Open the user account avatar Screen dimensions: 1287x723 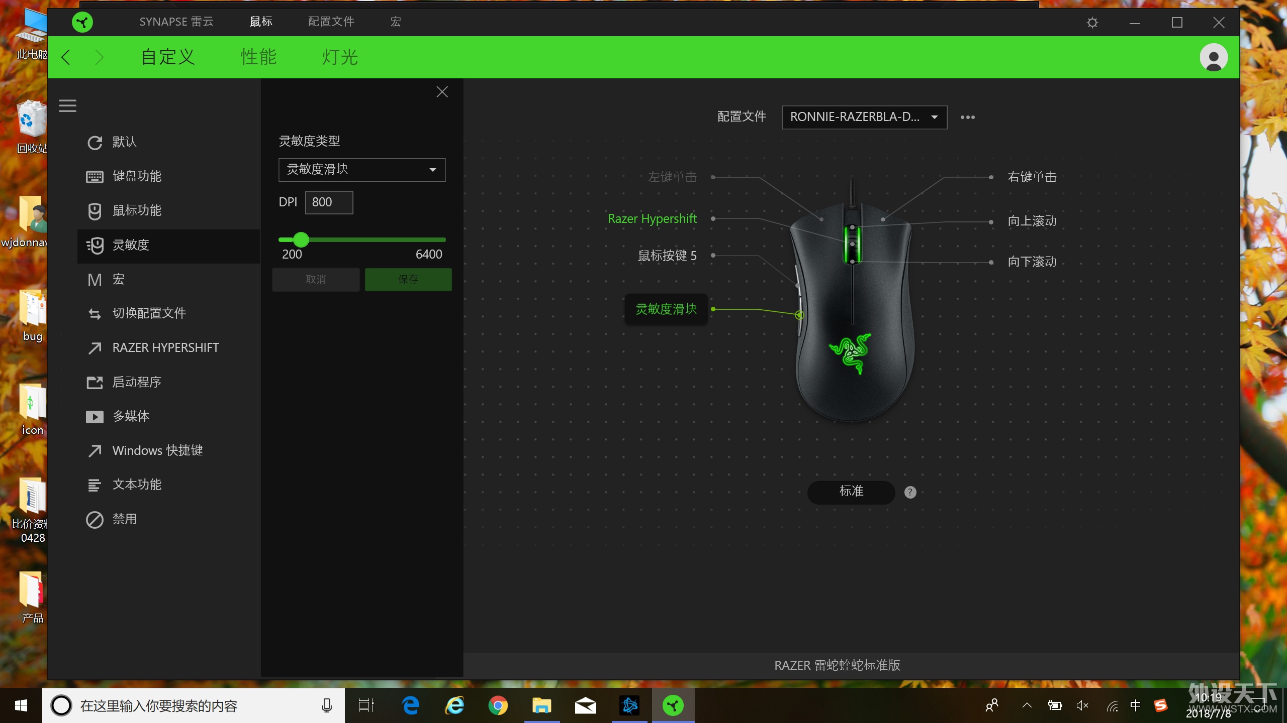pos(1214,57)
